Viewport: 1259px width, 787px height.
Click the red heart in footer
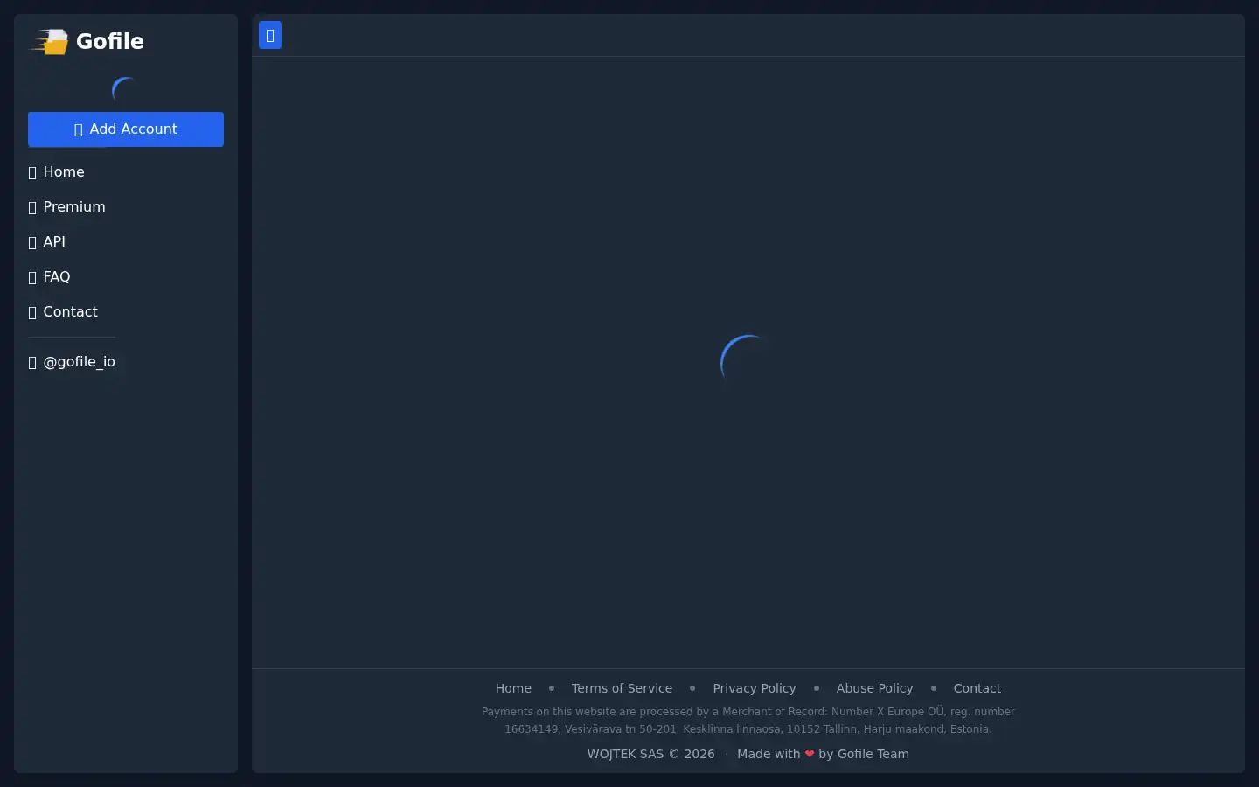pyautogui.click(x=810, y=754)
